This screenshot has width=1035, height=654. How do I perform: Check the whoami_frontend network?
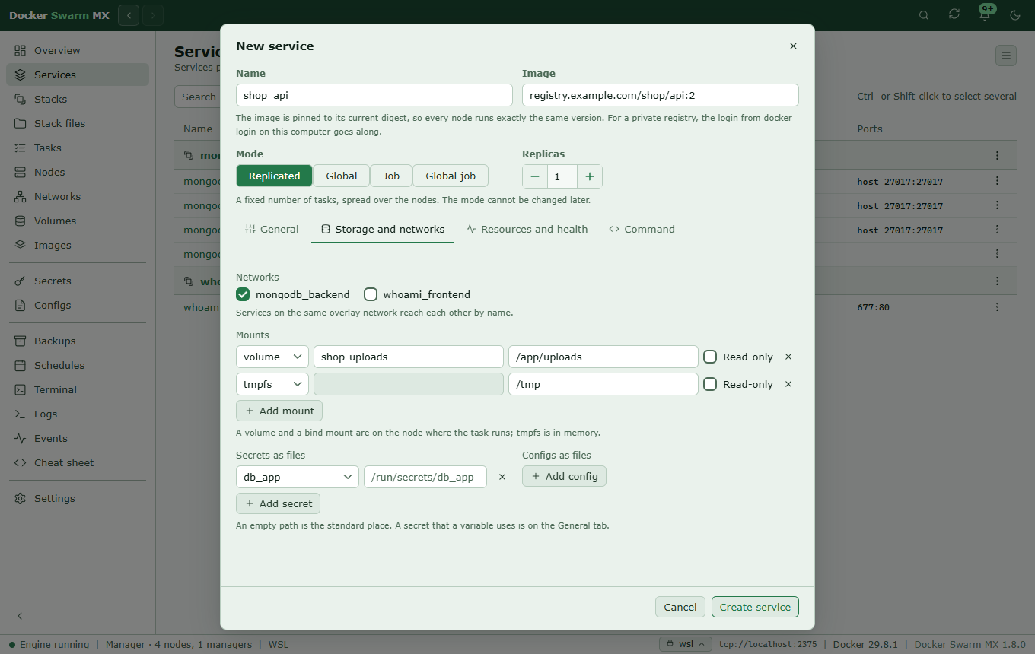point(371,294)
